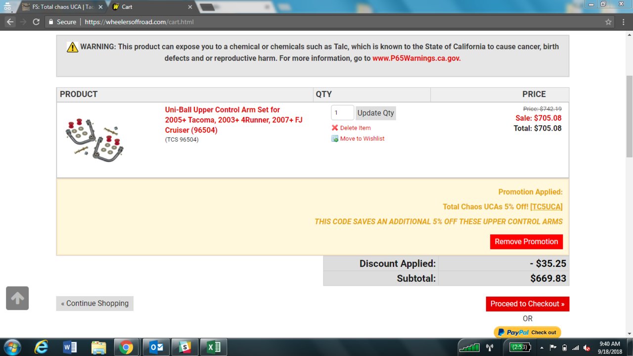Click the green signal bars tray icon

(x=469, y=347)
